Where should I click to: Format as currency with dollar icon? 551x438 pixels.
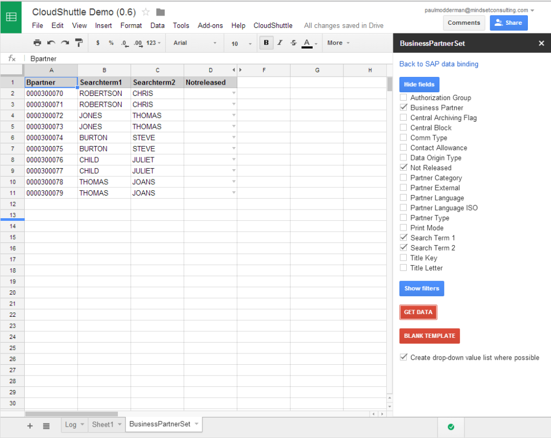point(98,43)
